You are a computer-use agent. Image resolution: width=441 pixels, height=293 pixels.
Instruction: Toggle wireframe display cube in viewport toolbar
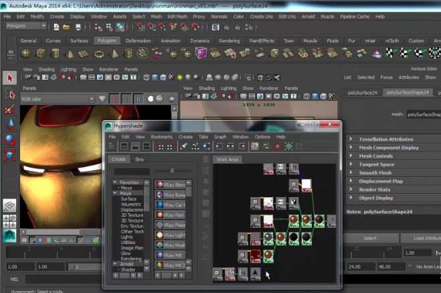coord(147,77)
